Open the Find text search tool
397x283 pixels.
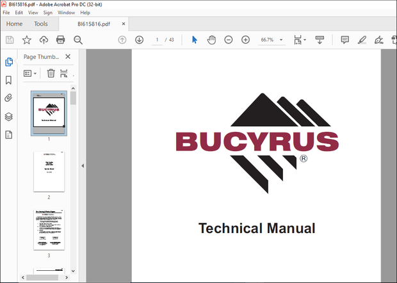click(x=78, y=40)
